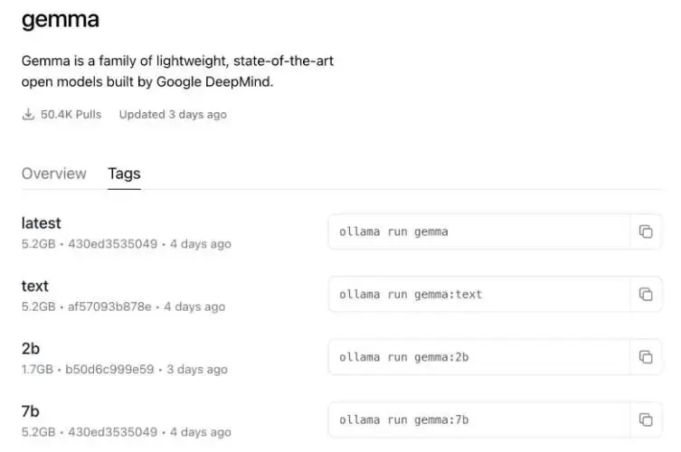
Task: Switch to the Overview tab
Action: pos(54,174)
